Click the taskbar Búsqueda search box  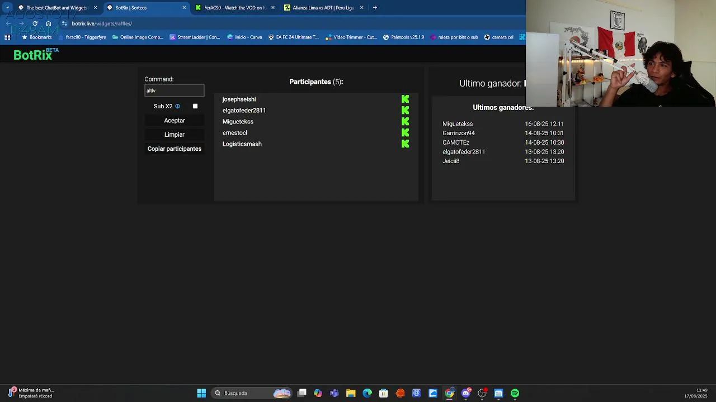[252, 393]
